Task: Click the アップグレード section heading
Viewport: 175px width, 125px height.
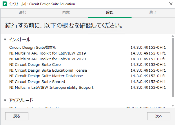Action: pos(21,100)
